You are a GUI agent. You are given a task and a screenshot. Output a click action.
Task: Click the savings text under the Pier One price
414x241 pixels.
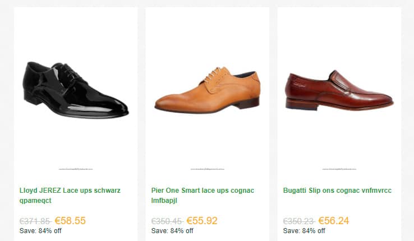coord(172,231)
